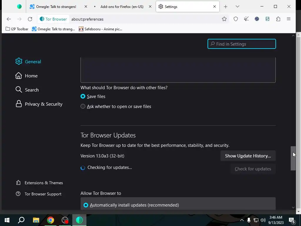Close the Settings tab
The image size is (301, 226).
tap(215, 6)
